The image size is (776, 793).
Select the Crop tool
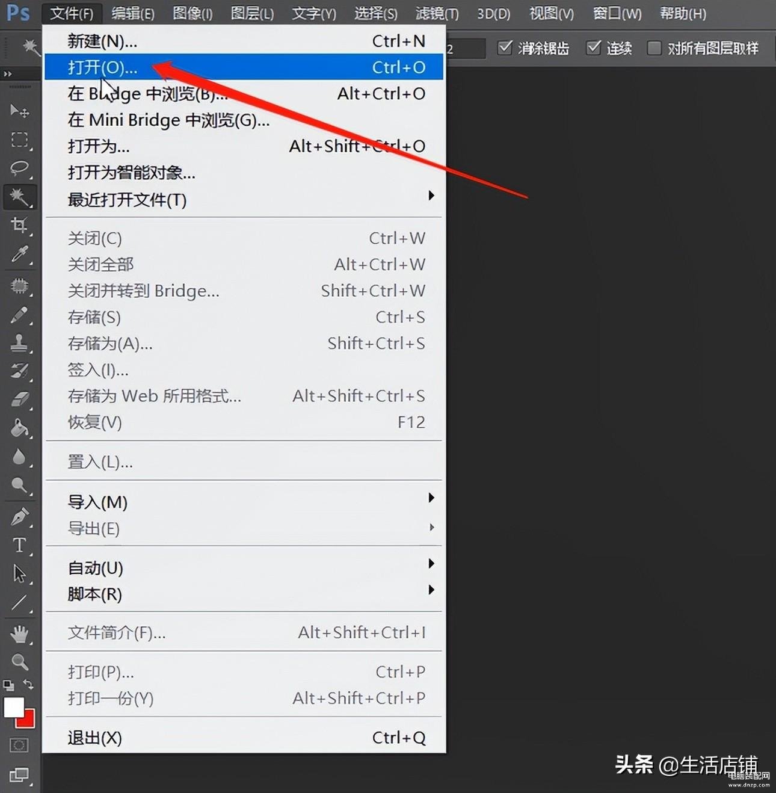(x=19, y=226)
